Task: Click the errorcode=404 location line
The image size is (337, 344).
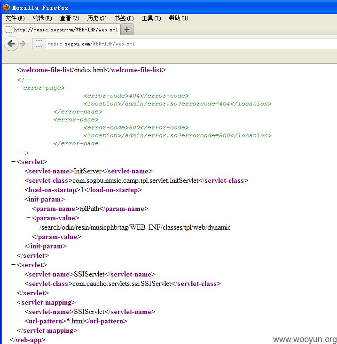Action: [178, 104]
